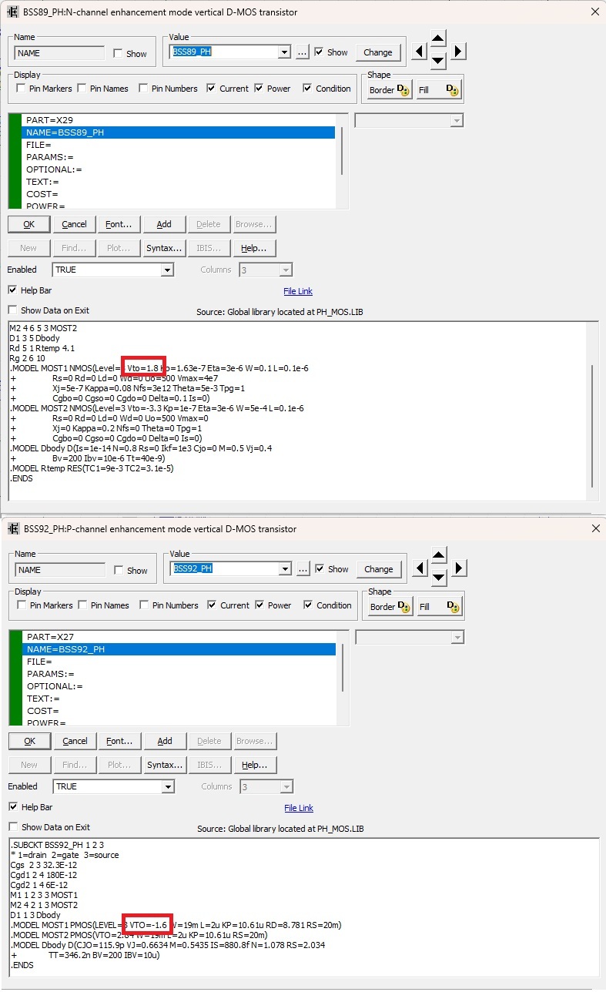The width and height of the screenshot is (606, 992).
Task: Select NAME=BSS89_PH attribute row
Action: point(179,132)
